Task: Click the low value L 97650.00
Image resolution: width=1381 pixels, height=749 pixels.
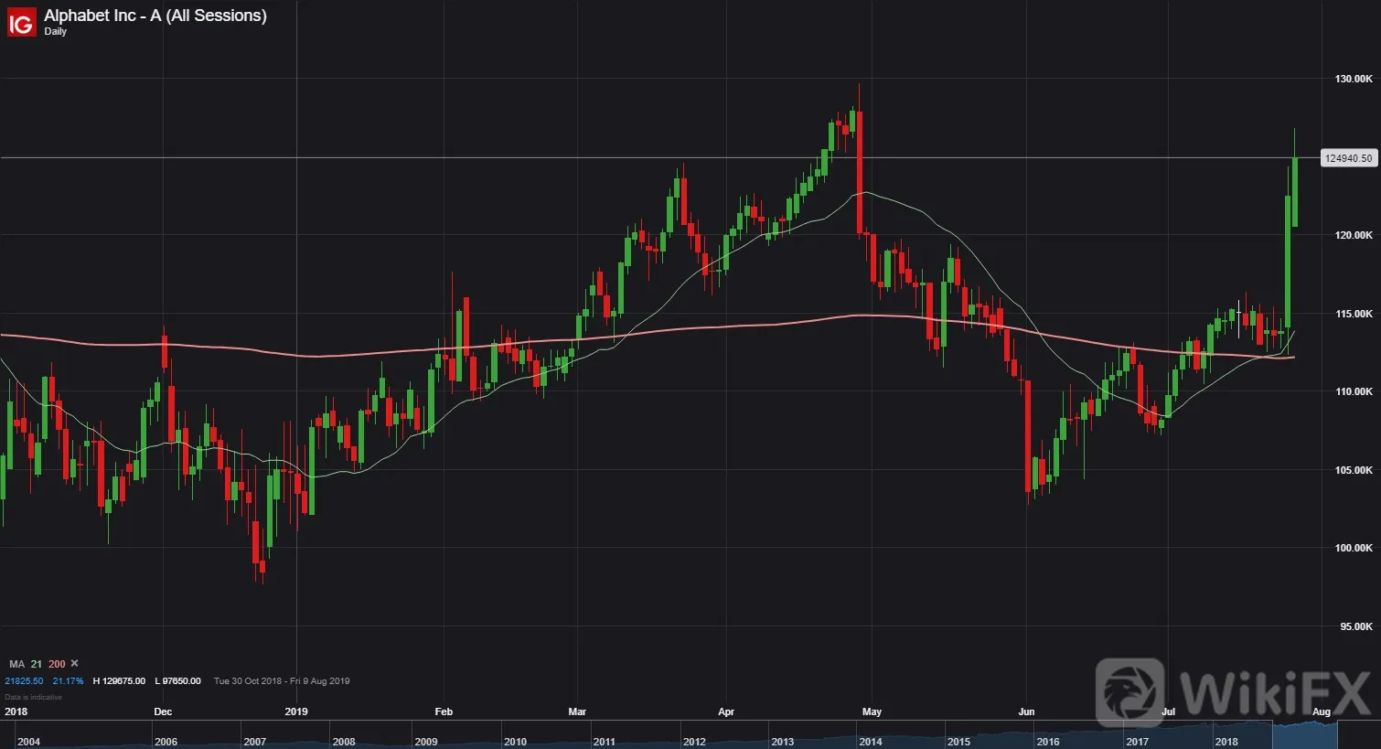Action: coord(177,681)
